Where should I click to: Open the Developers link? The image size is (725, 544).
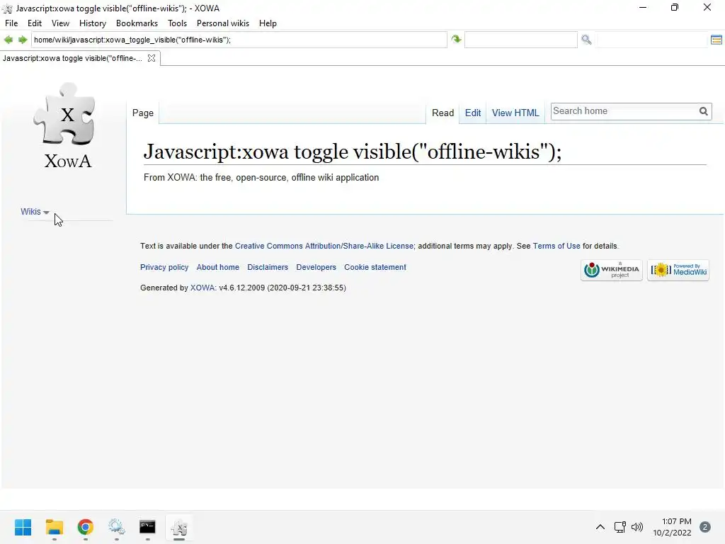pos(316,267)
